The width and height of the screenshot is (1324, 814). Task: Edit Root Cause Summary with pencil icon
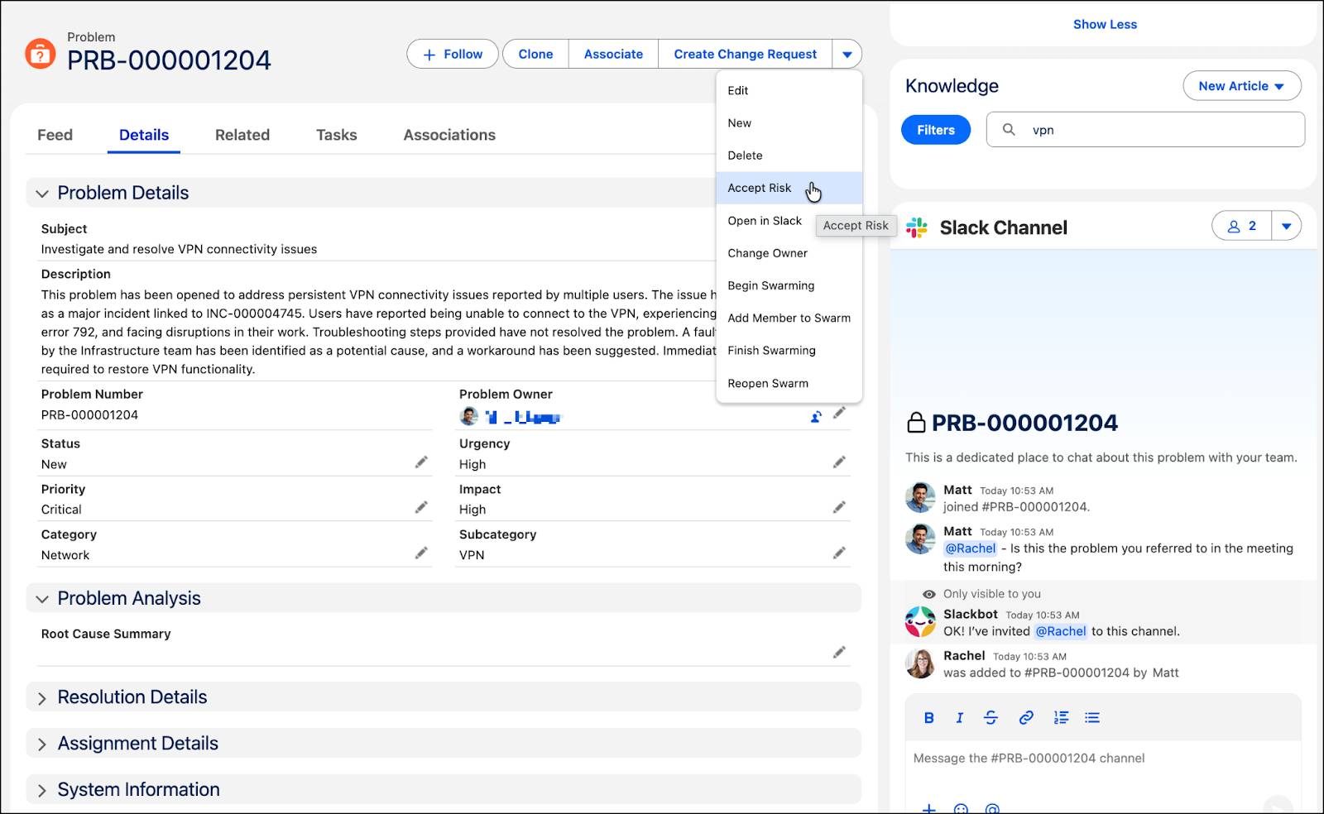coord(839,653)
